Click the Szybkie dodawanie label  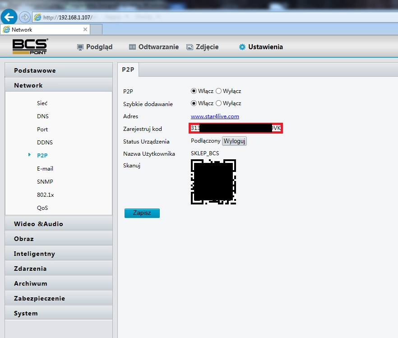[148, 104]
